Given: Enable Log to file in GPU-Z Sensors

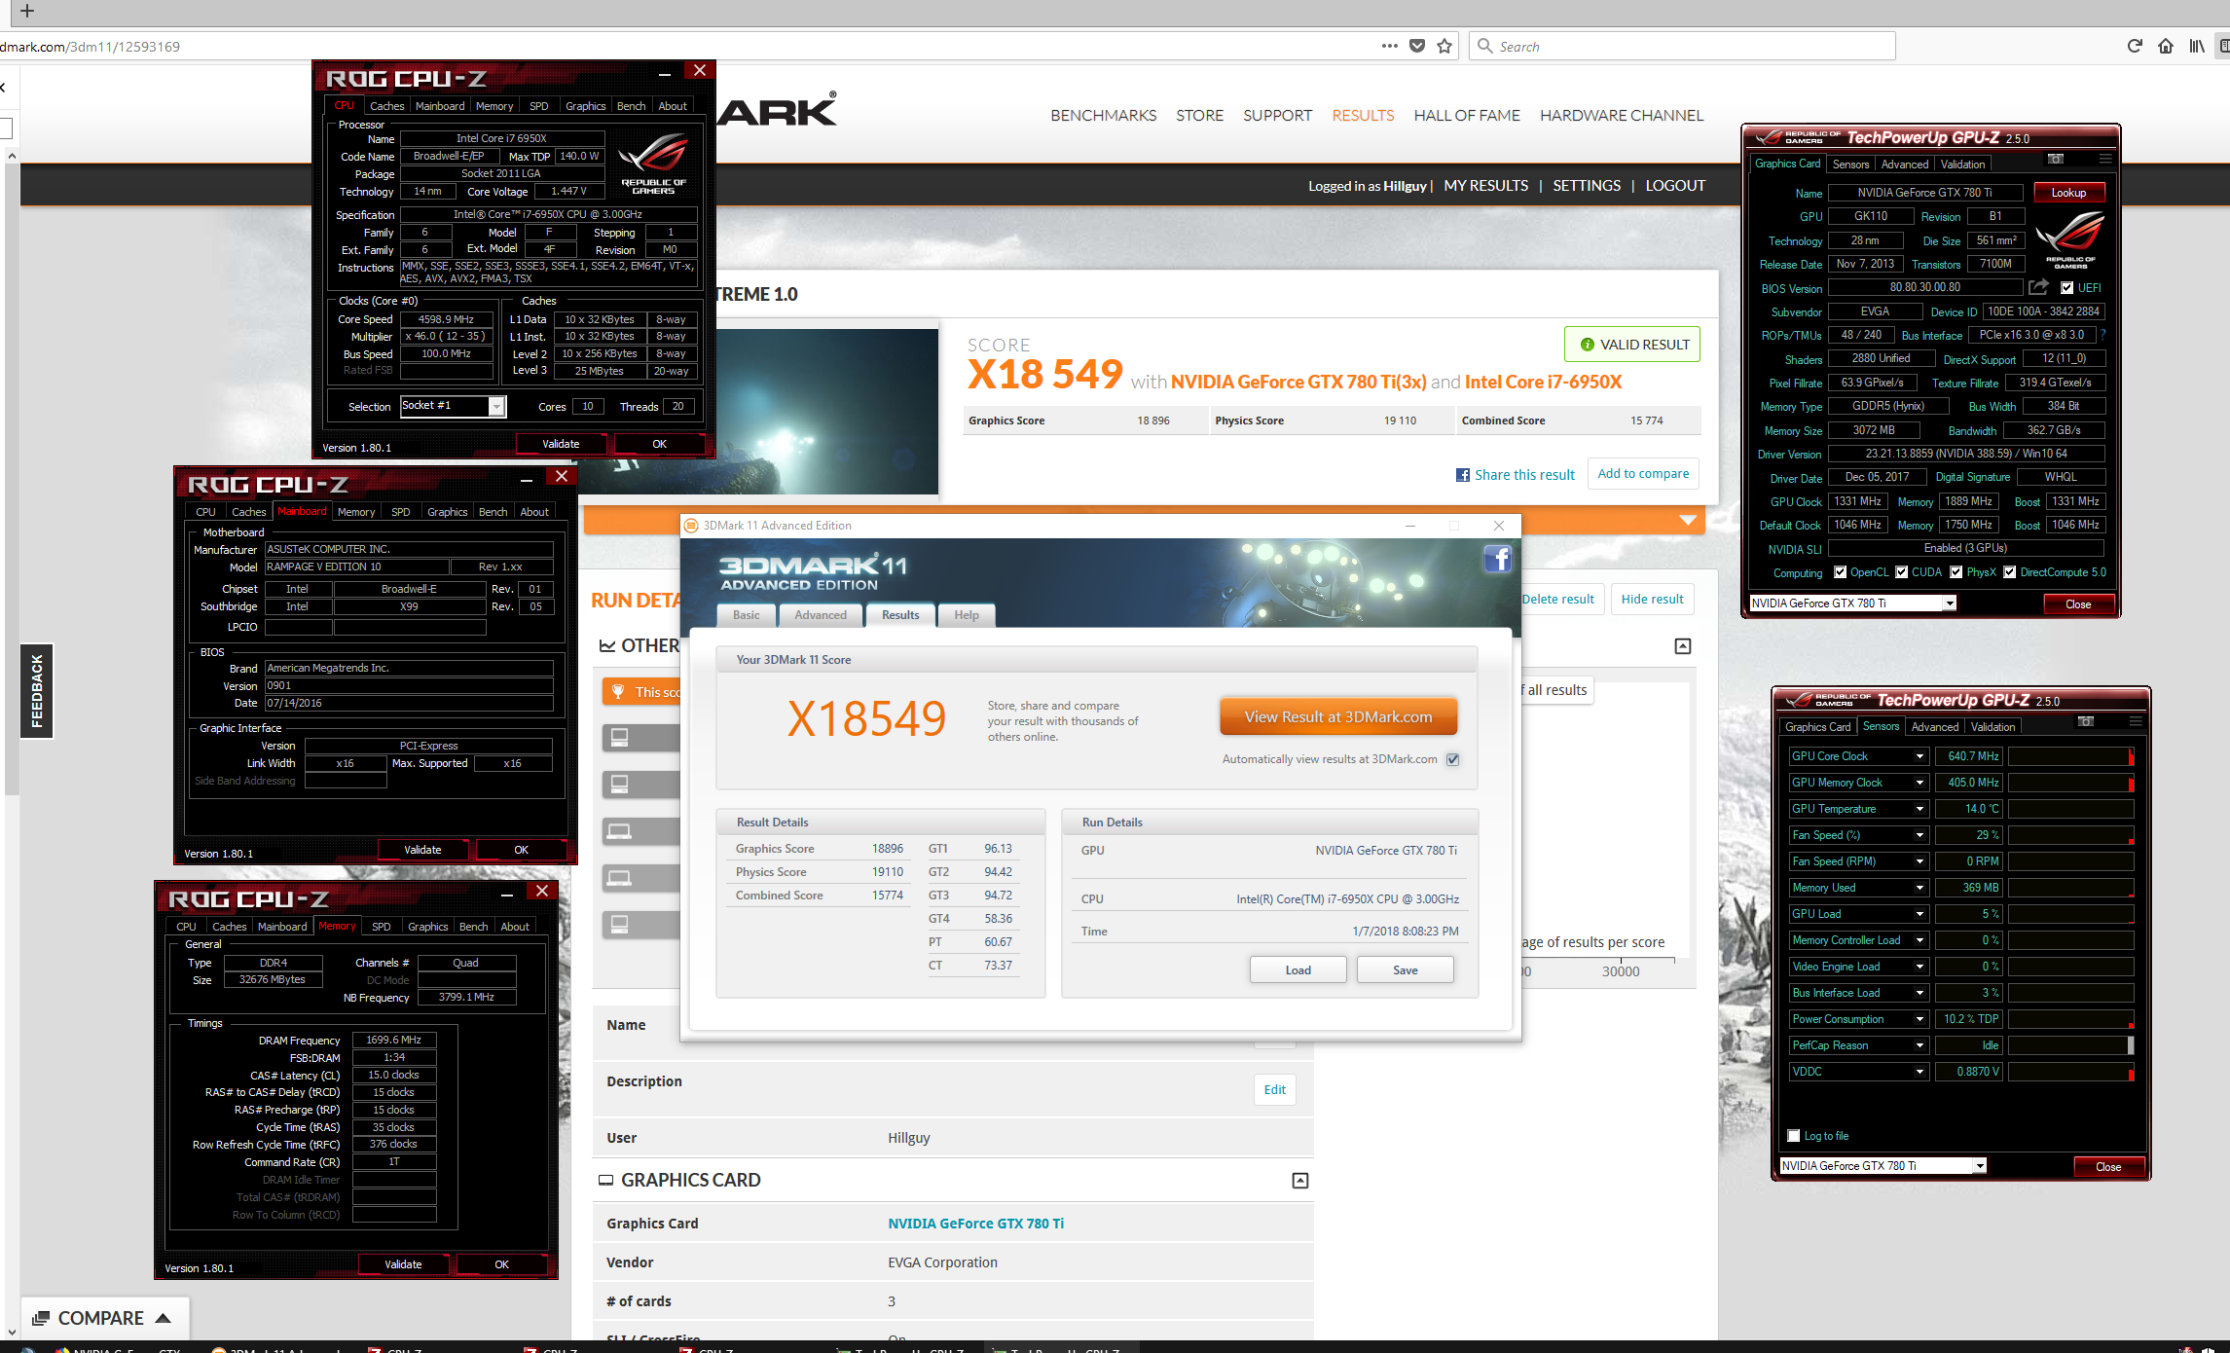Looking at the screenshot, I should click(1794, 1136).
